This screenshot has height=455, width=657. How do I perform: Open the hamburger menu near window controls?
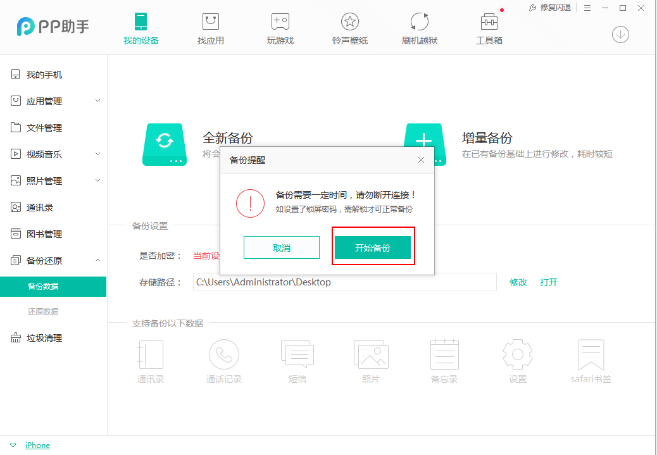coord(587,8)
